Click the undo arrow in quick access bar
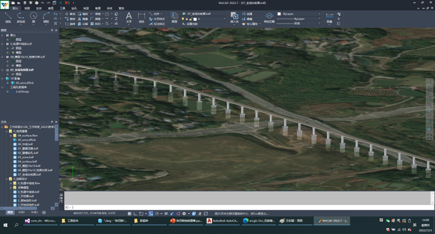Screen dimensions: 435x234 pyautogui.click(x=42, y=3)
